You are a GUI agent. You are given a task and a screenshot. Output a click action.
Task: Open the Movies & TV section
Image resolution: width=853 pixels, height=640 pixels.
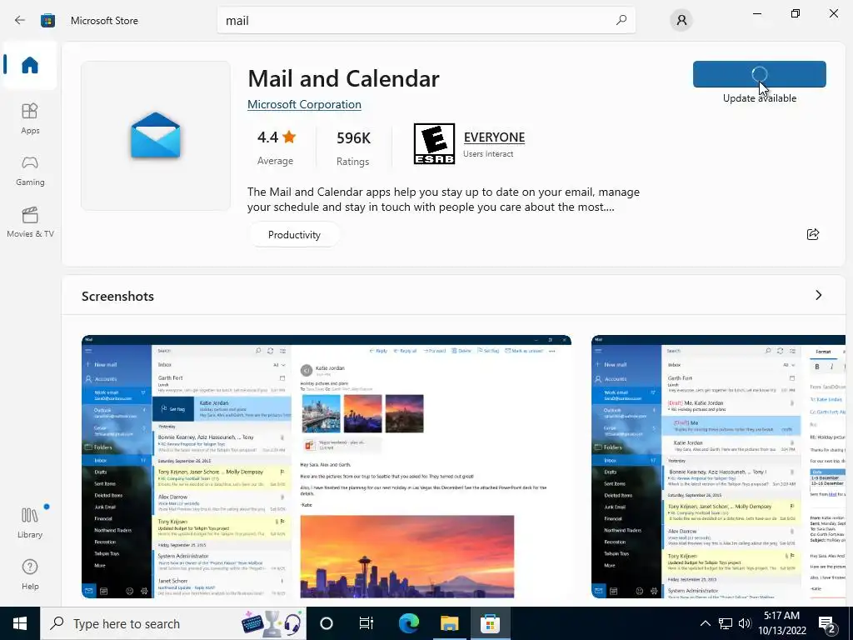coord(30,222)
